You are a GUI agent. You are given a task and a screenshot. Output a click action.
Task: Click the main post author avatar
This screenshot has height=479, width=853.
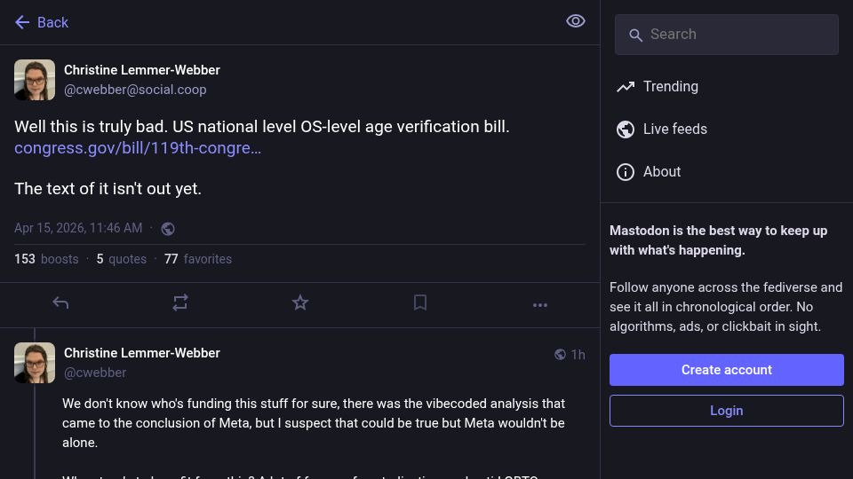[x=35, y=80]
